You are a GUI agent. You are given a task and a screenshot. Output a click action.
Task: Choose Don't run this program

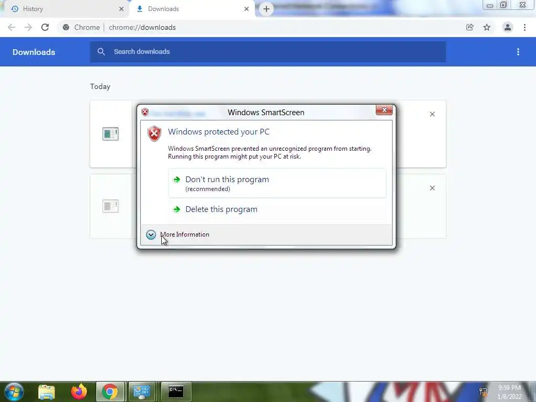pyautogui.click(x=277, y=183)
